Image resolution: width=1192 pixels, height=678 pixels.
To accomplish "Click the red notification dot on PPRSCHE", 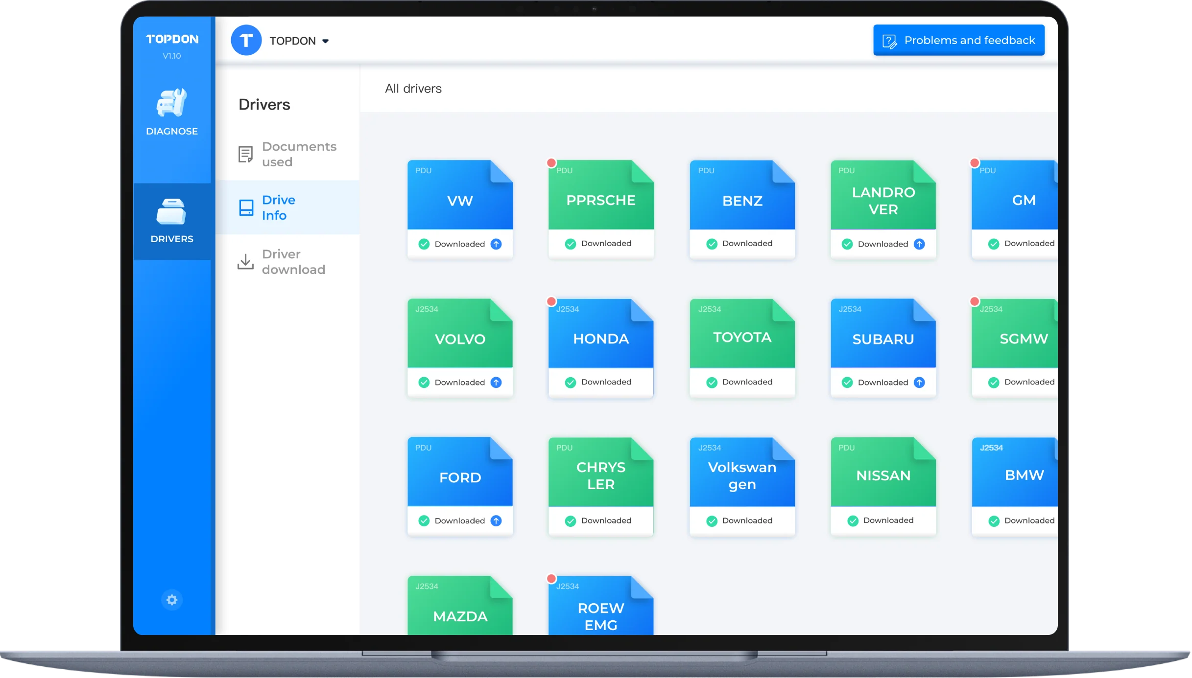I will 551,163.
